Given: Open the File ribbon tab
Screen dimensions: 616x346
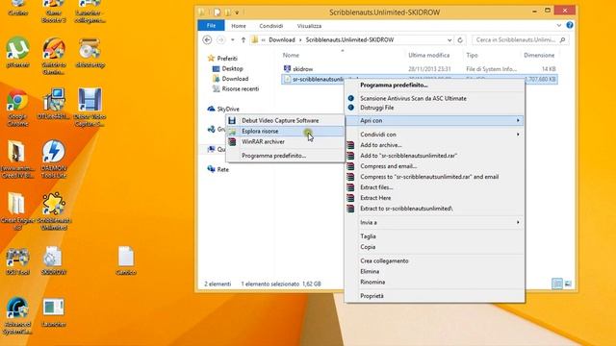Looking at the screenshot, I should pos(211,26).
